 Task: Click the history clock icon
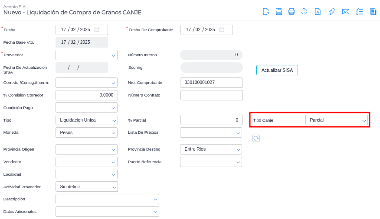(304, 12)
